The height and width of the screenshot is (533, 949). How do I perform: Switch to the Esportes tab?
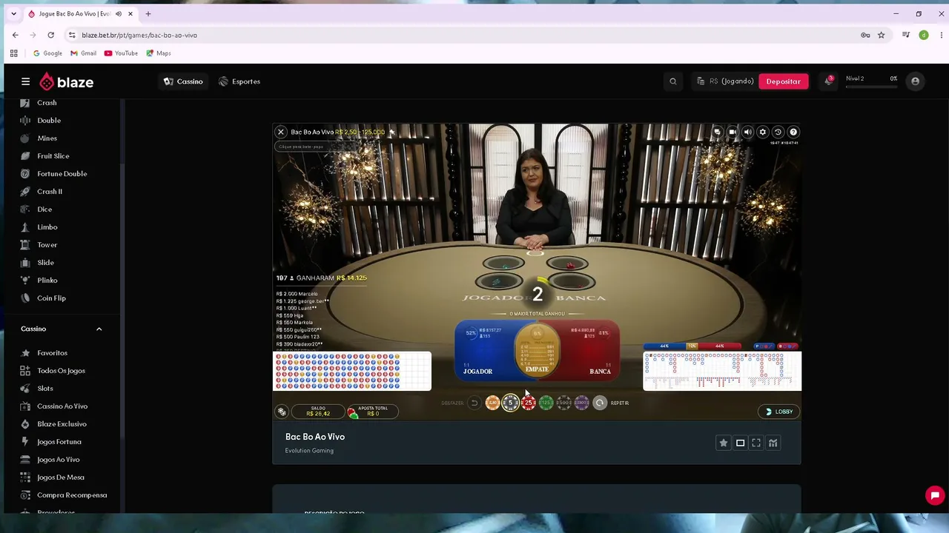point(239,81)
